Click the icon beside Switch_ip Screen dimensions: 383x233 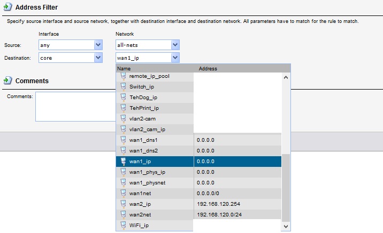click(123, 87)
